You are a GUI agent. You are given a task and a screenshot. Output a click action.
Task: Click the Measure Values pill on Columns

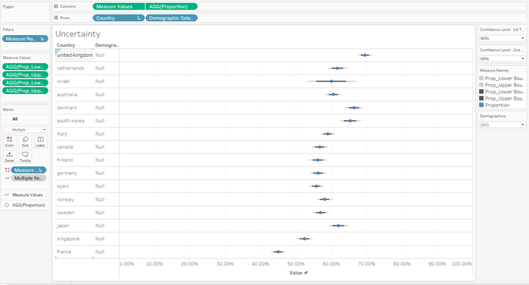[118, 6]
